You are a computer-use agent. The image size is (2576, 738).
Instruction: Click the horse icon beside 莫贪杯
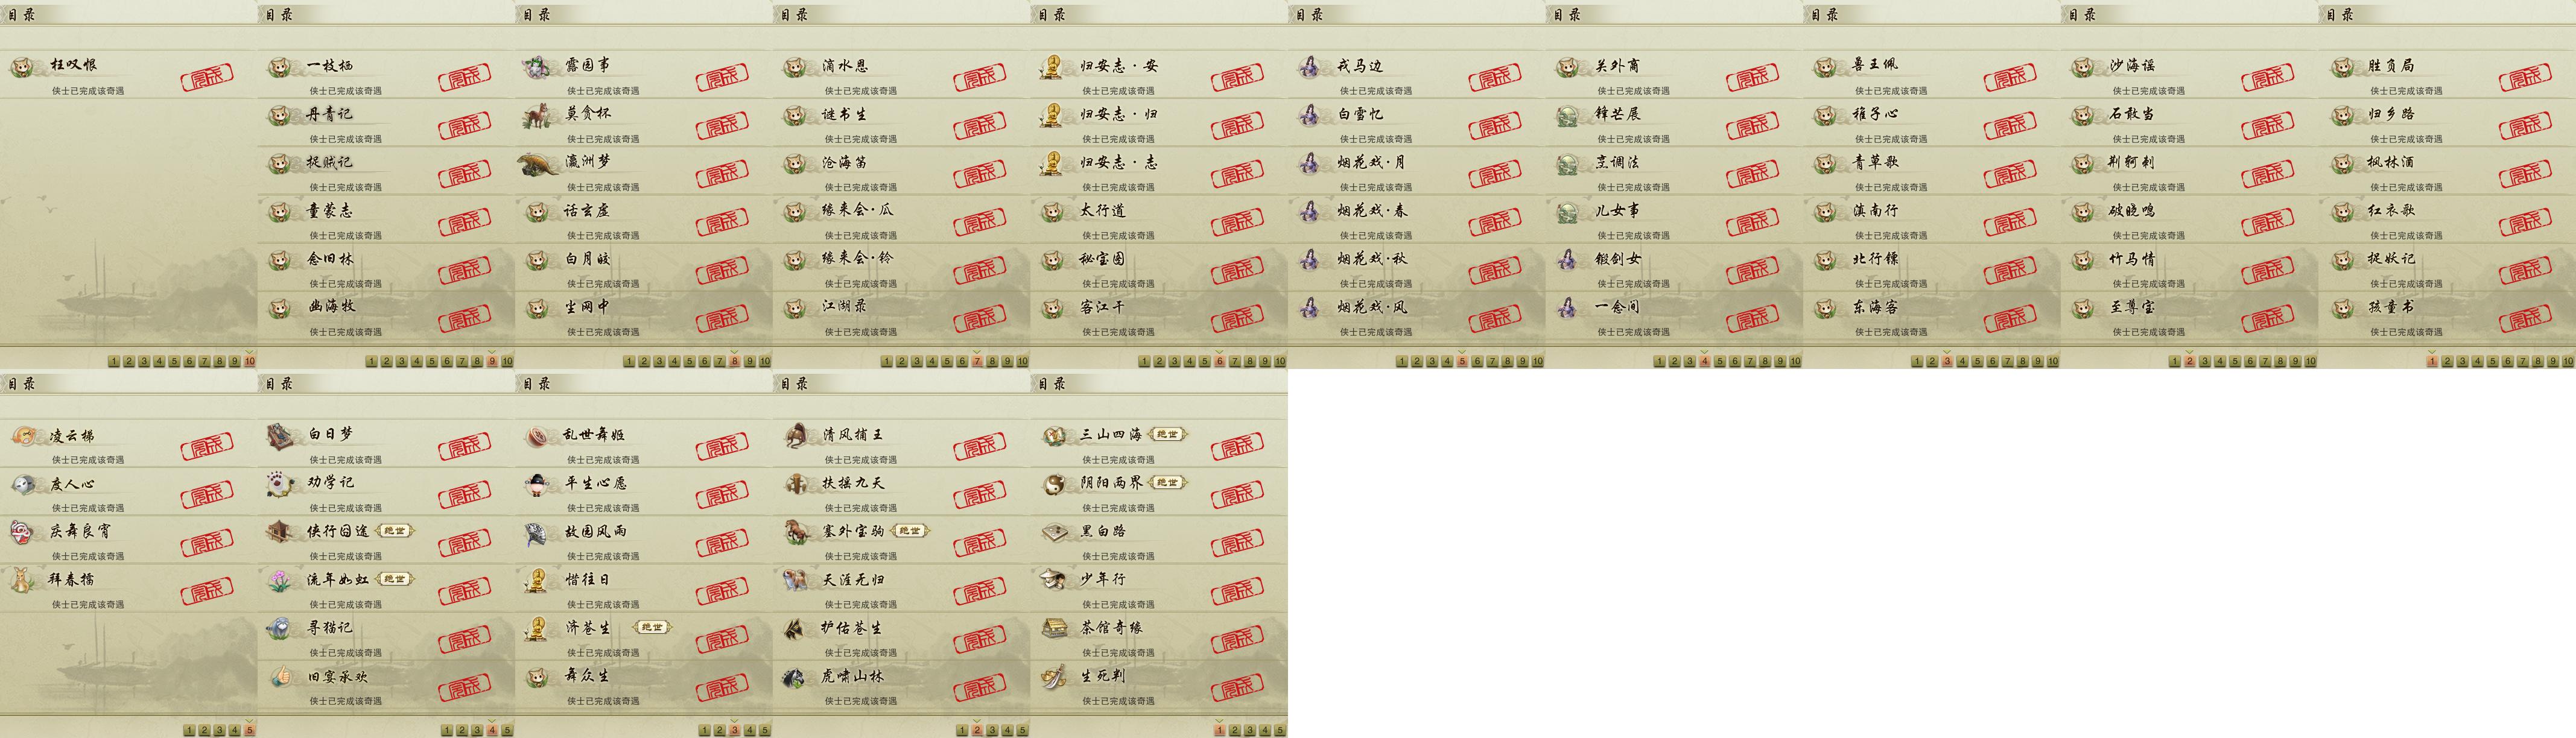(x=538, y=115)
